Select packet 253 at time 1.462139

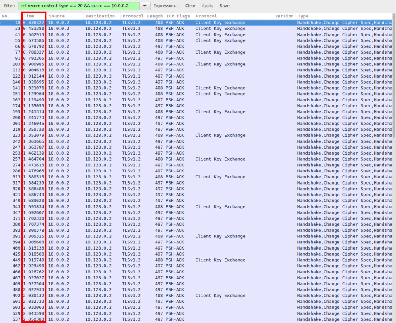[196, 153]
